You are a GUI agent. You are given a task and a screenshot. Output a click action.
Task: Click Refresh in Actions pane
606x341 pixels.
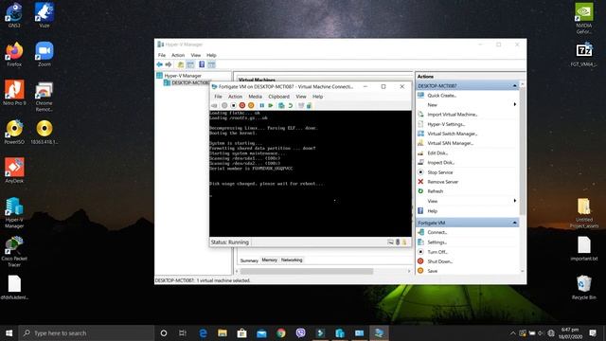(436, 191)
